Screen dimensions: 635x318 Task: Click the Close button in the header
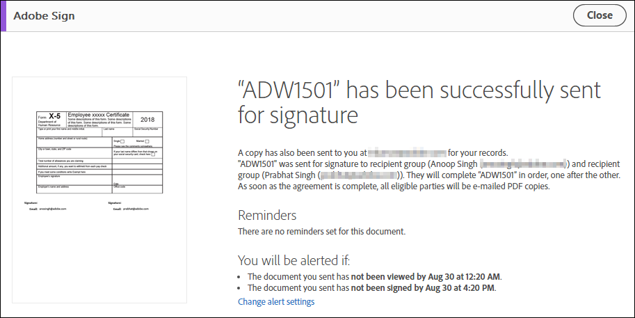600,15
